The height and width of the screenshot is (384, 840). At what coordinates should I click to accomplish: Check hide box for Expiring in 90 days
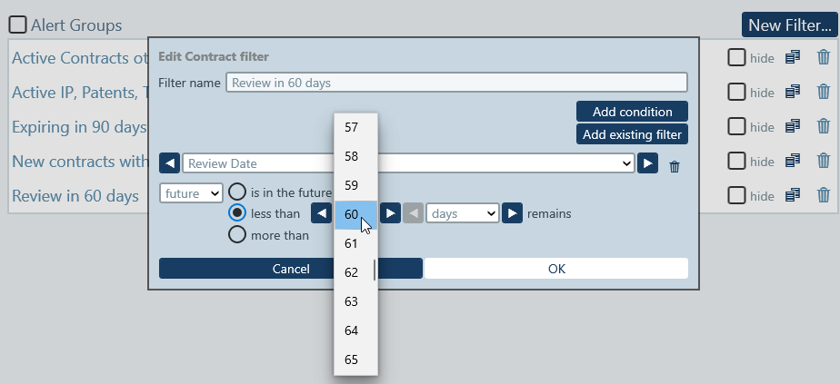coord(737,126)
